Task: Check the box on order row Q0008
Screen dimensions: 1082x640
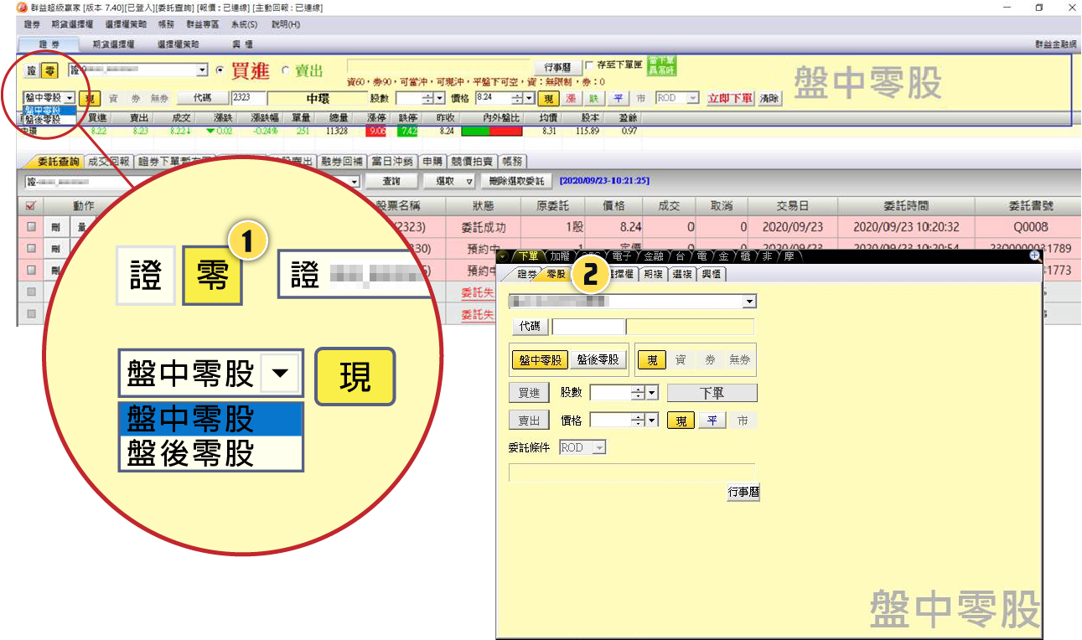Action: (31, 227)
